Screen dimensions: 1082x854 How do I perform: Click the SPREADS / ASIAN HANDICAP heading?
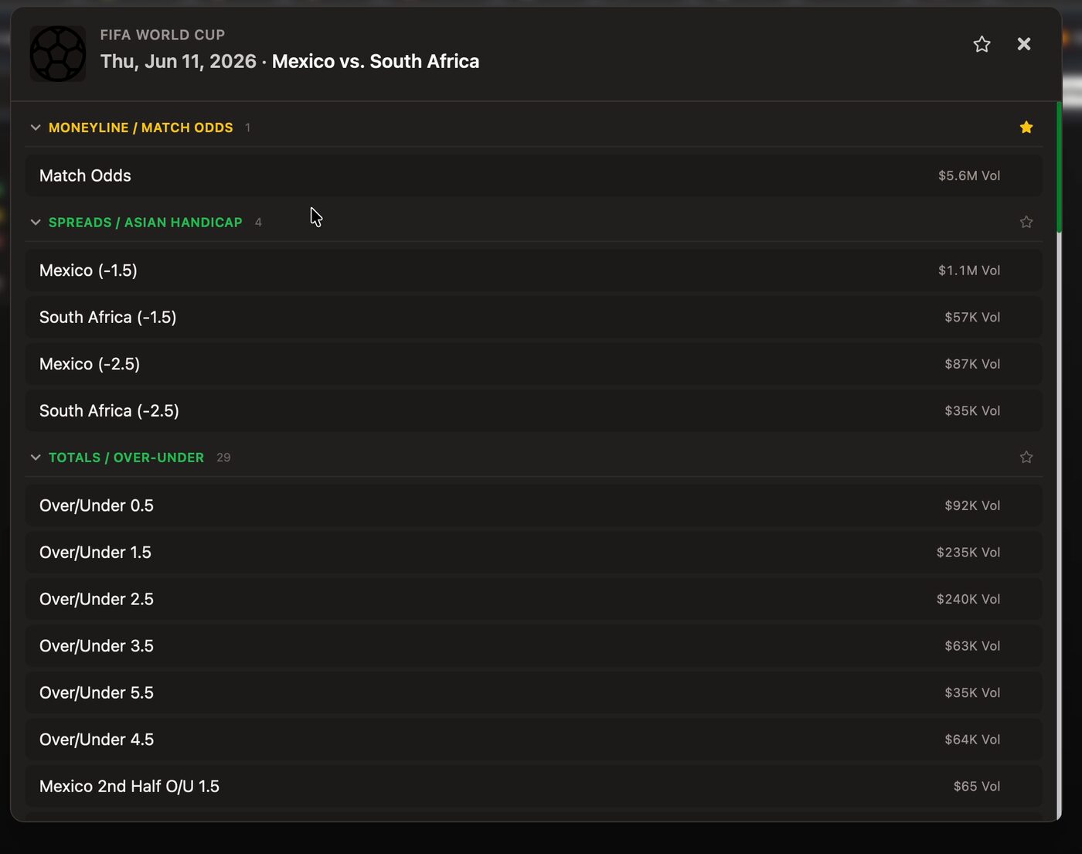(x=145, y=222)
